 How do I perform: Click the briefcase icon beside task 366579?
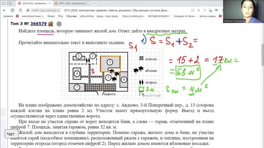(x=51, y=24)
